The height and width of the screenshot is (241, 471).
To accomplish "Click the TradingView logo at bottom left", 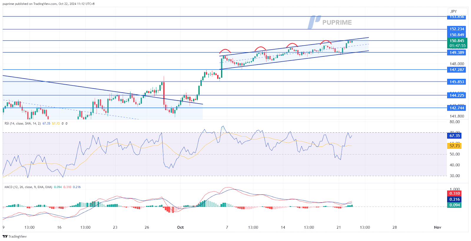I will coord(14,236).
